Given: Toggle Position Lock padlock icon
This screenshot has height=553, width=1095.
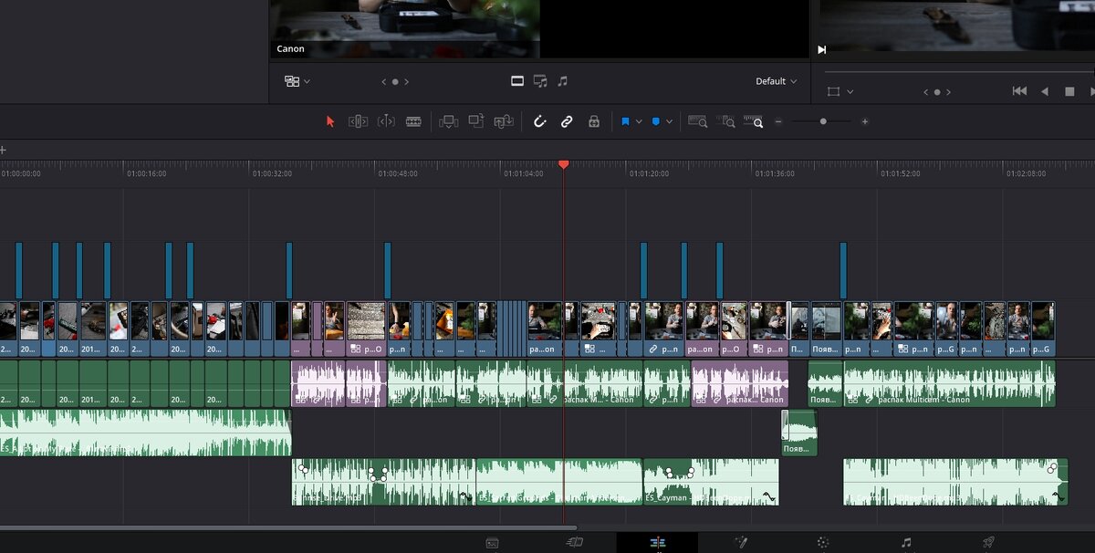Looking at the screenshot, I should [x=594, y=121].
